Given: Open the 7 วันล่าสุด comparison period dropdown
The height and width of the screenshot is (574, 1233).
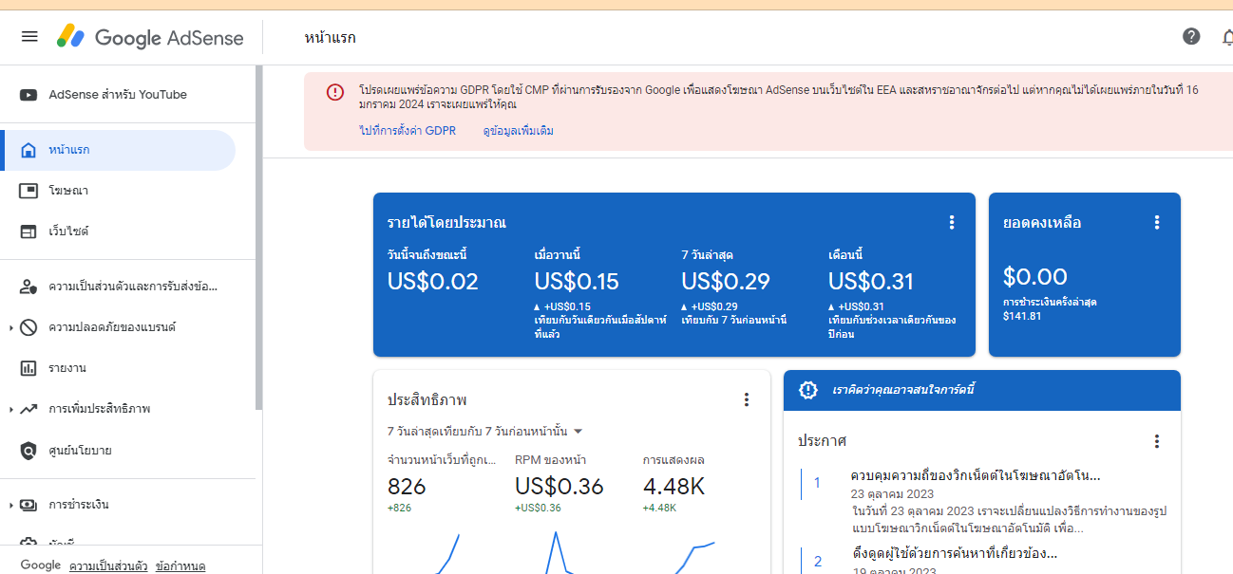Looking at the screenshot, I should [484, 431].
